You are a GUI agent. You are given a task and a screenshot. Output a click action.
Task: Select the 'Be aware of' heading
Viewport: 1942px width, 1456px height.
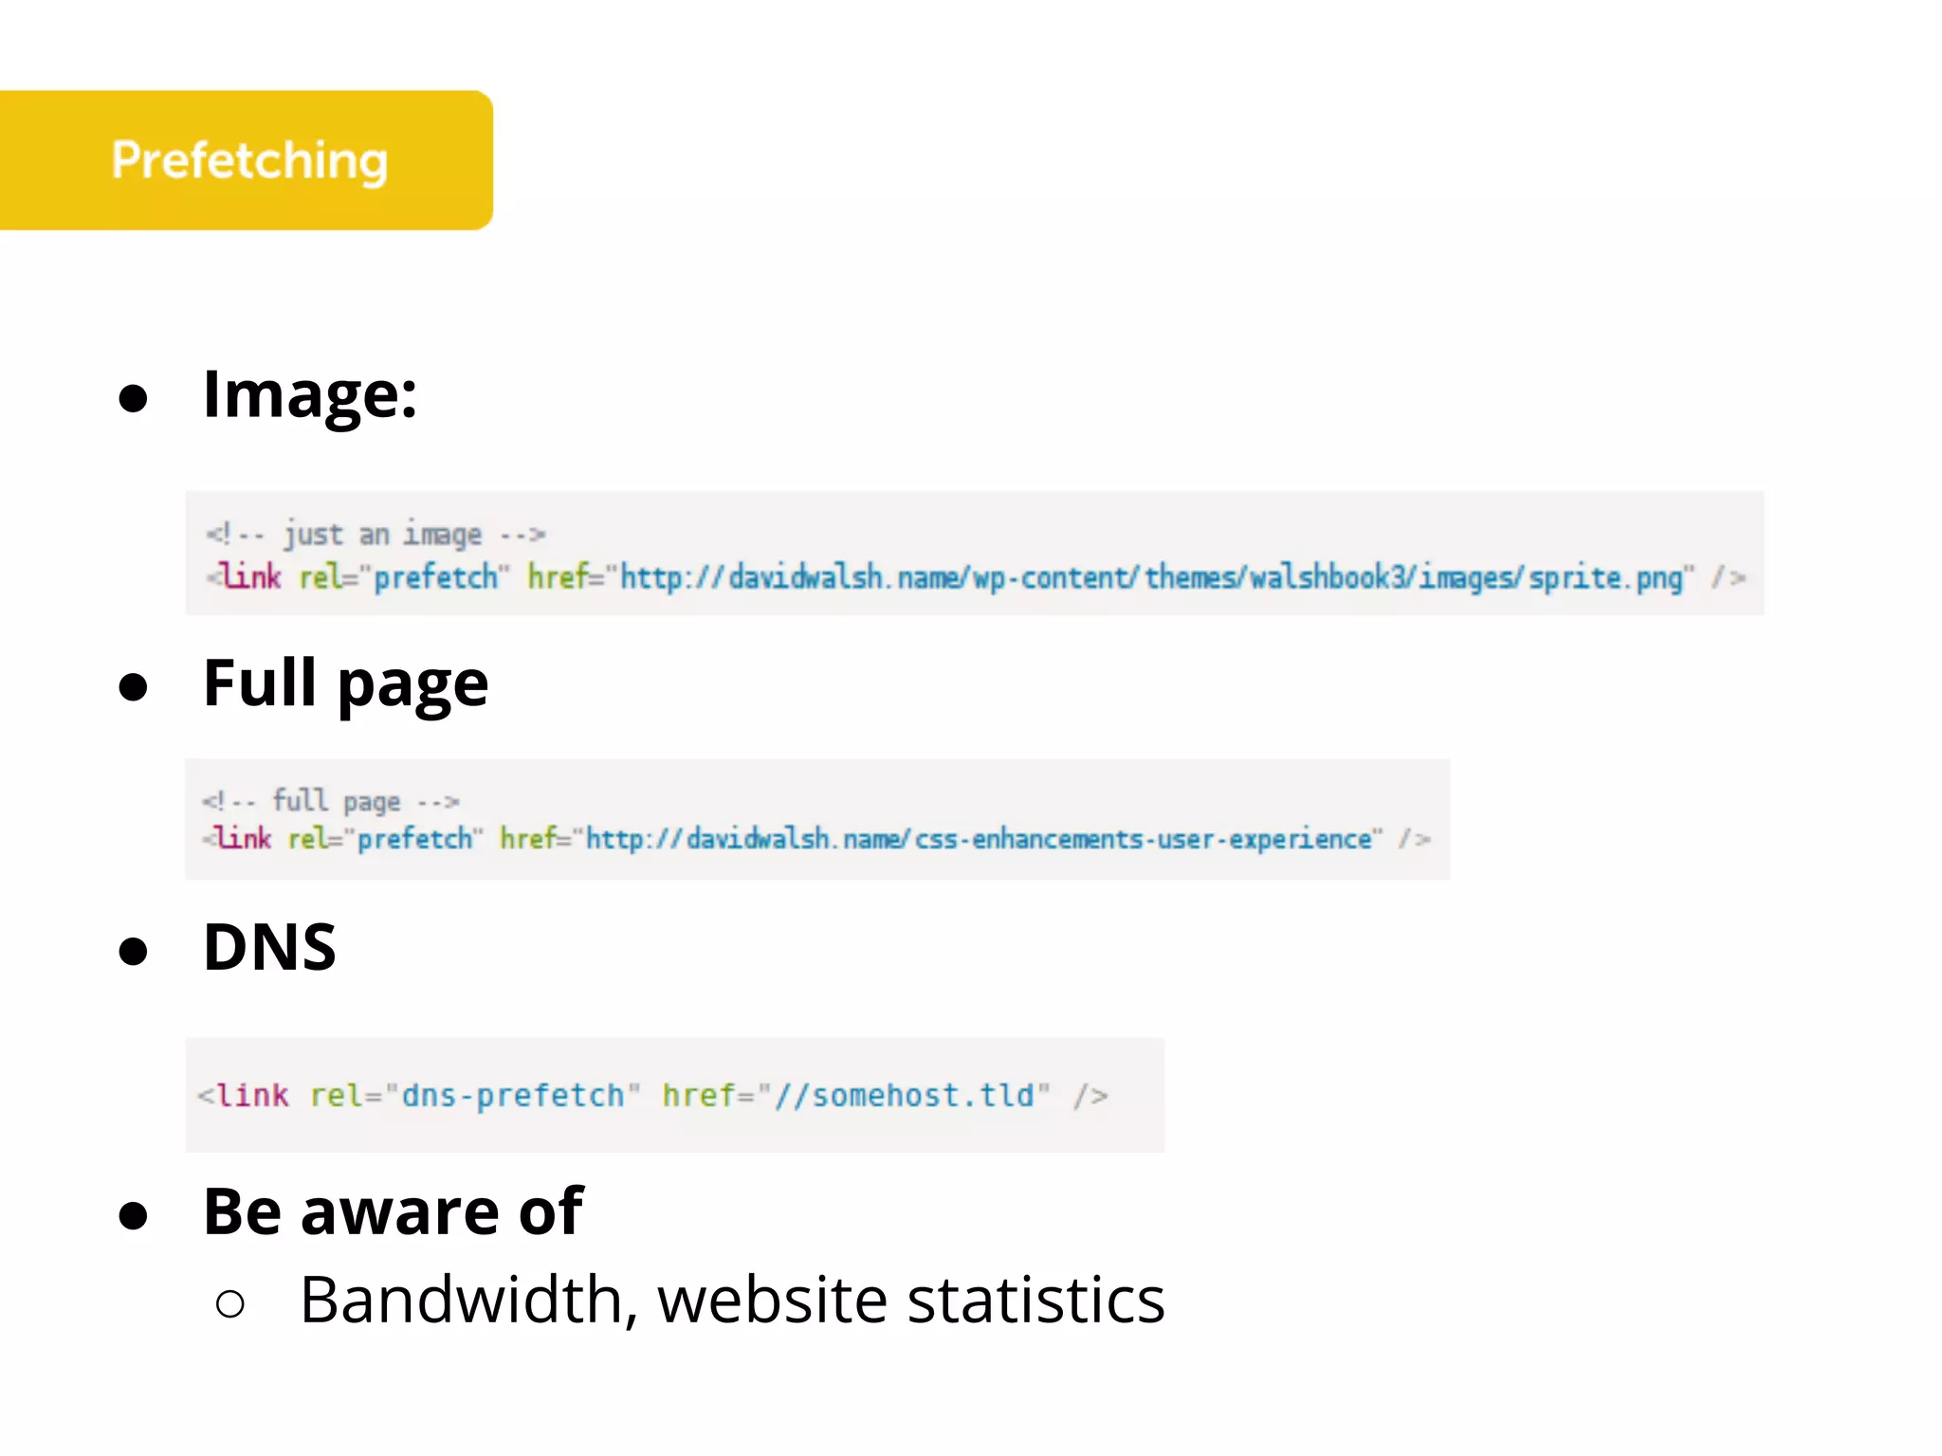point(394,1211)
